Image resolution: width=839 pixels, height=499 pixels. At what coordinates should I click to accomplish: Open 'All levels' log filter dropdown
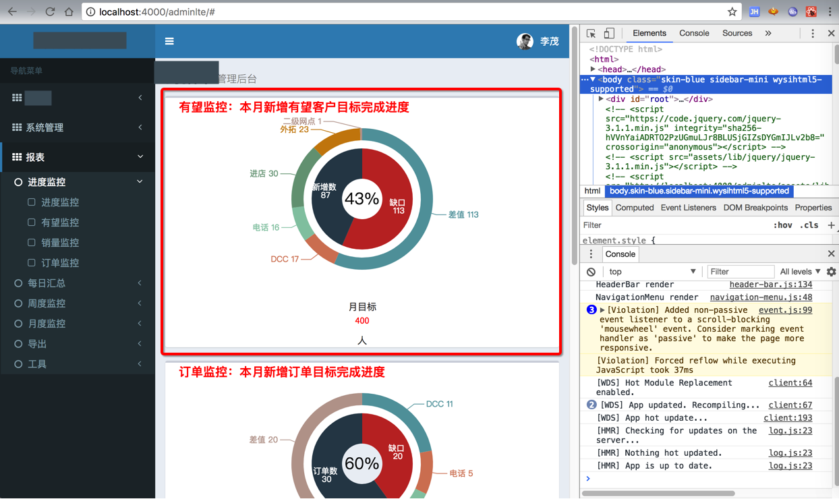[800, 272]
